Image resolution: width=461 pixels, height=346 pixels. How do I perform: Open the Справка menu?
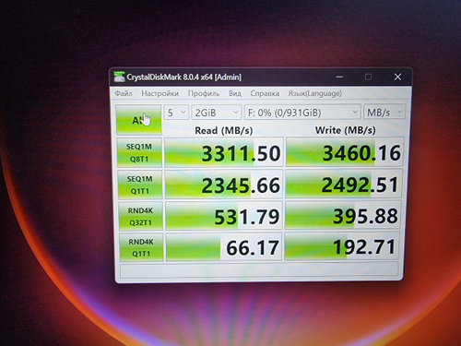265,93
